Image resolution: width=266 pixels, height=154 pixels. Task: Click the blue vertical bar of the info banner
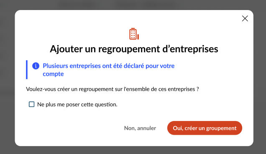[27, 69]
